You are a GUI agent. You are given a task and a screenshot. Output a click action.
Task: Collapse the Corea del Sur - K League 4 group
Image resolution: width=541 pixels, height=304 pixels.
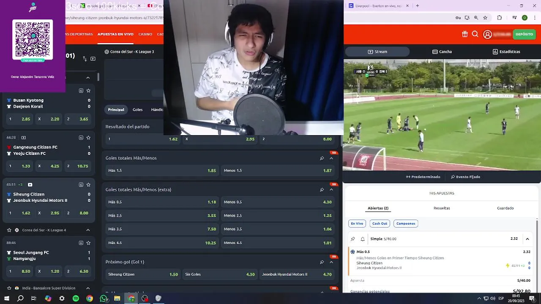(88, 230)
